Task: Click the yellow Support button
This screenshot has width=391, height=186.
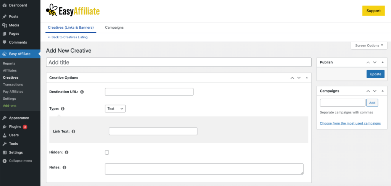Action: pos(373,11)
